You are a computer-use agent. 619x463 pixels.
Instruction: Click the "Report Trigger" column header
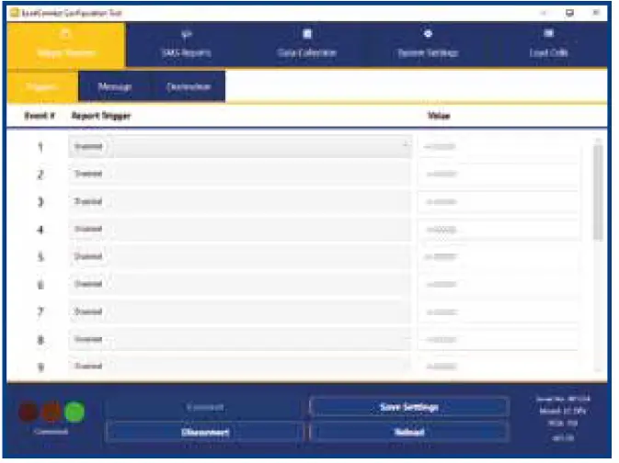point(101,116)
